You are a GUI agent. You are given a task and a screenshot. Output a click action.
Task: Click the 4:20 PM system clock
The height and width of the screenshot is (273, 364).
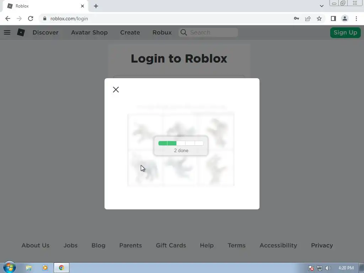pyautogui.click(x=346, y=268)
